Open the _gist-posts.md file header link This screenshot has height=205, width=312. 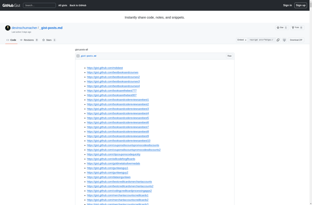88,56
